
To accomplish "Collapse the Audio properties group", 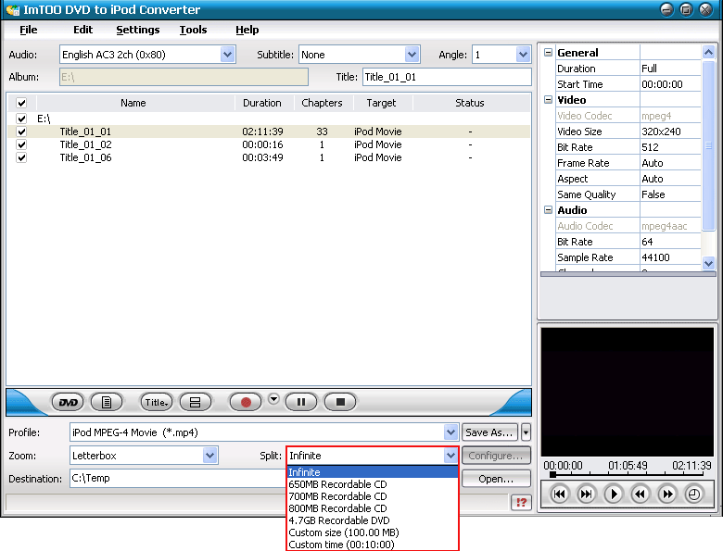I will click(548, 209).
